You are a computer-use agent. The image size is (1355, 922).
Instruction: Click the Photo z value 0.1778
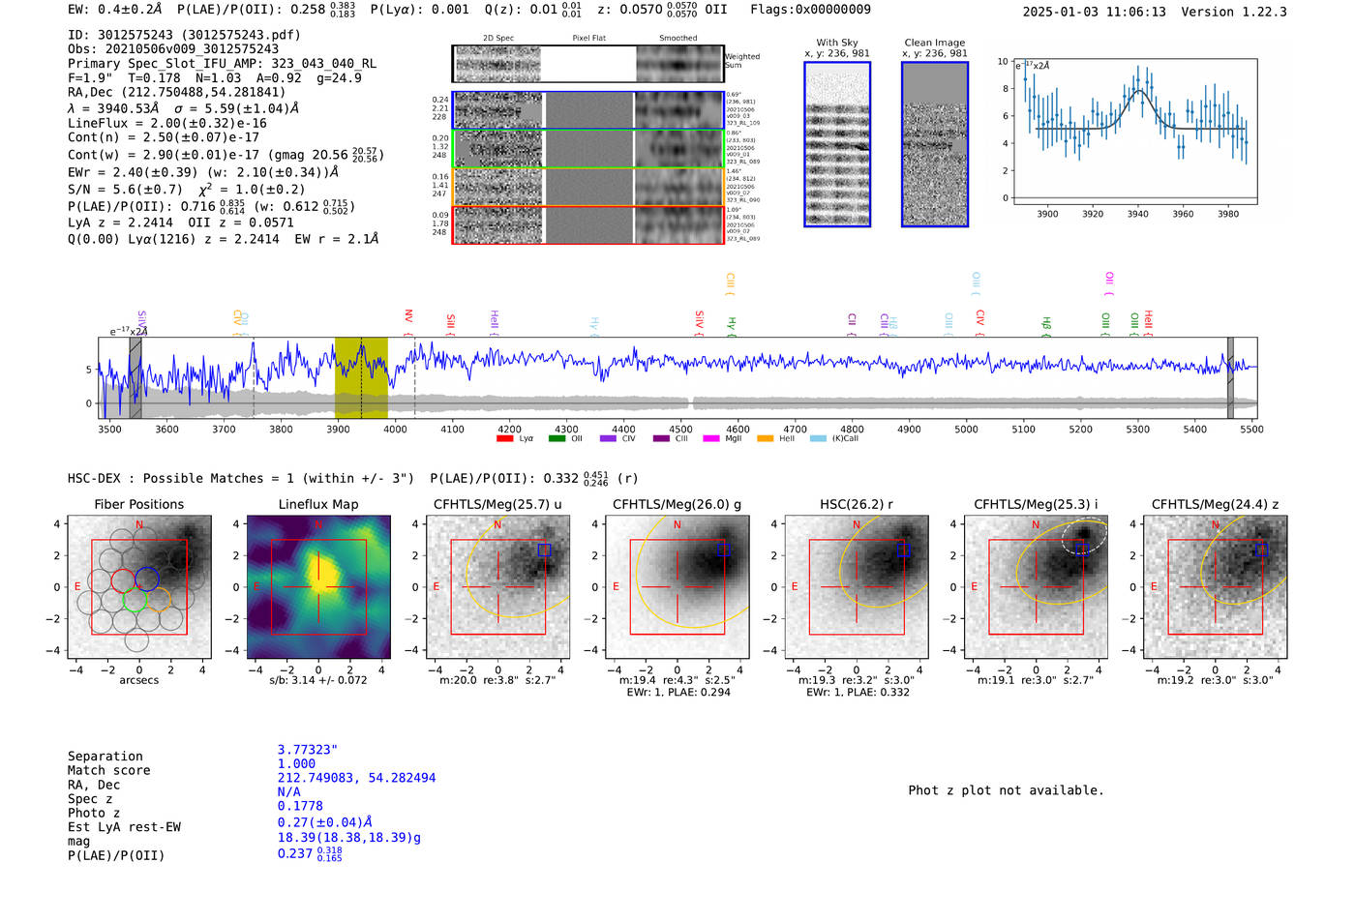[x=300, y=806]
